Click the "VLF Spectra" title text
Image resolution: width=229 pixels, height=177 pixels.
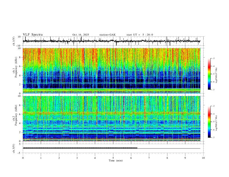pos(33,35)
